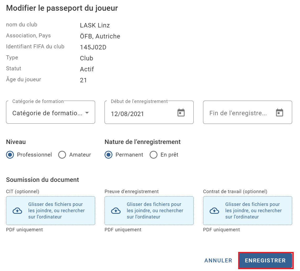Browse files in Contrat de travail drop zone

pyautogui.click(x=248, y=211)
